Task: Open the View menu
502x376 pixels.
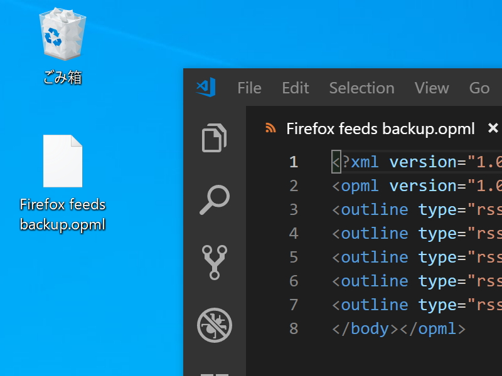Action: [x=432, y=88]
